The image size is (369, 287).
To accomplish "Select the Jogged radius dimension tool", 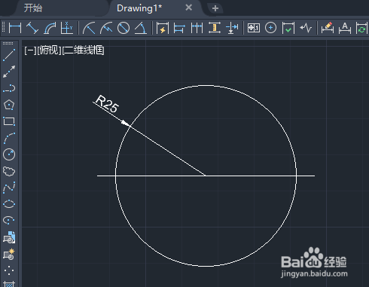I will [x=106, y=28].
